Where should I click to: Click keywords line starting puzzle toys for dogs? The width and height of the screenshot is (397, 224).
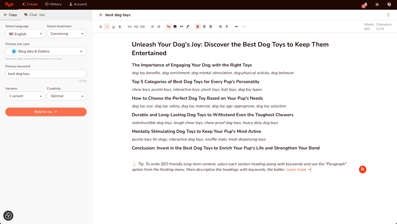[199, 139]
